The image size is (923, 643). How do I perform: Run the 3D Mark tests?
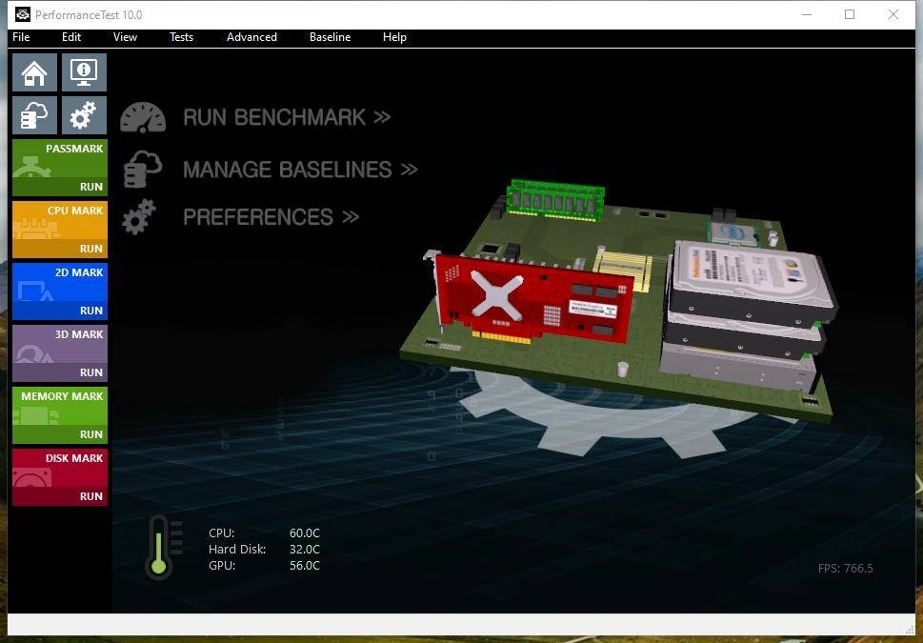60,372
